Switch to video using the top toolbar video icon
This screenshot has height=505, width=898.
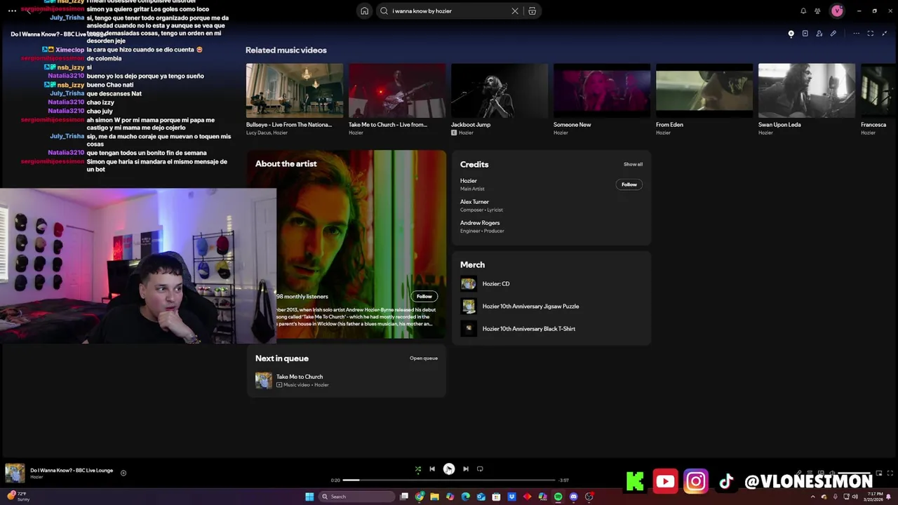805,34
